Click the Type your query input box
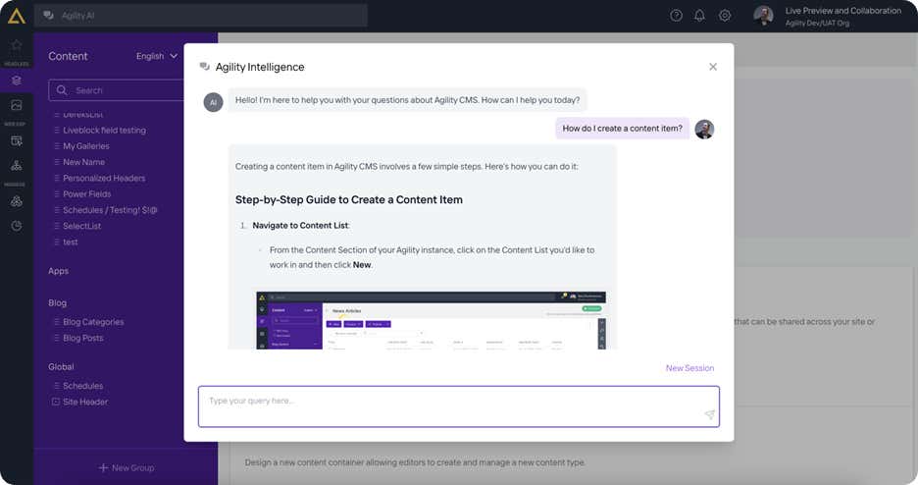The width and height of the screenshot is (918, 485). pyautogui.click(x=458, y=406)
